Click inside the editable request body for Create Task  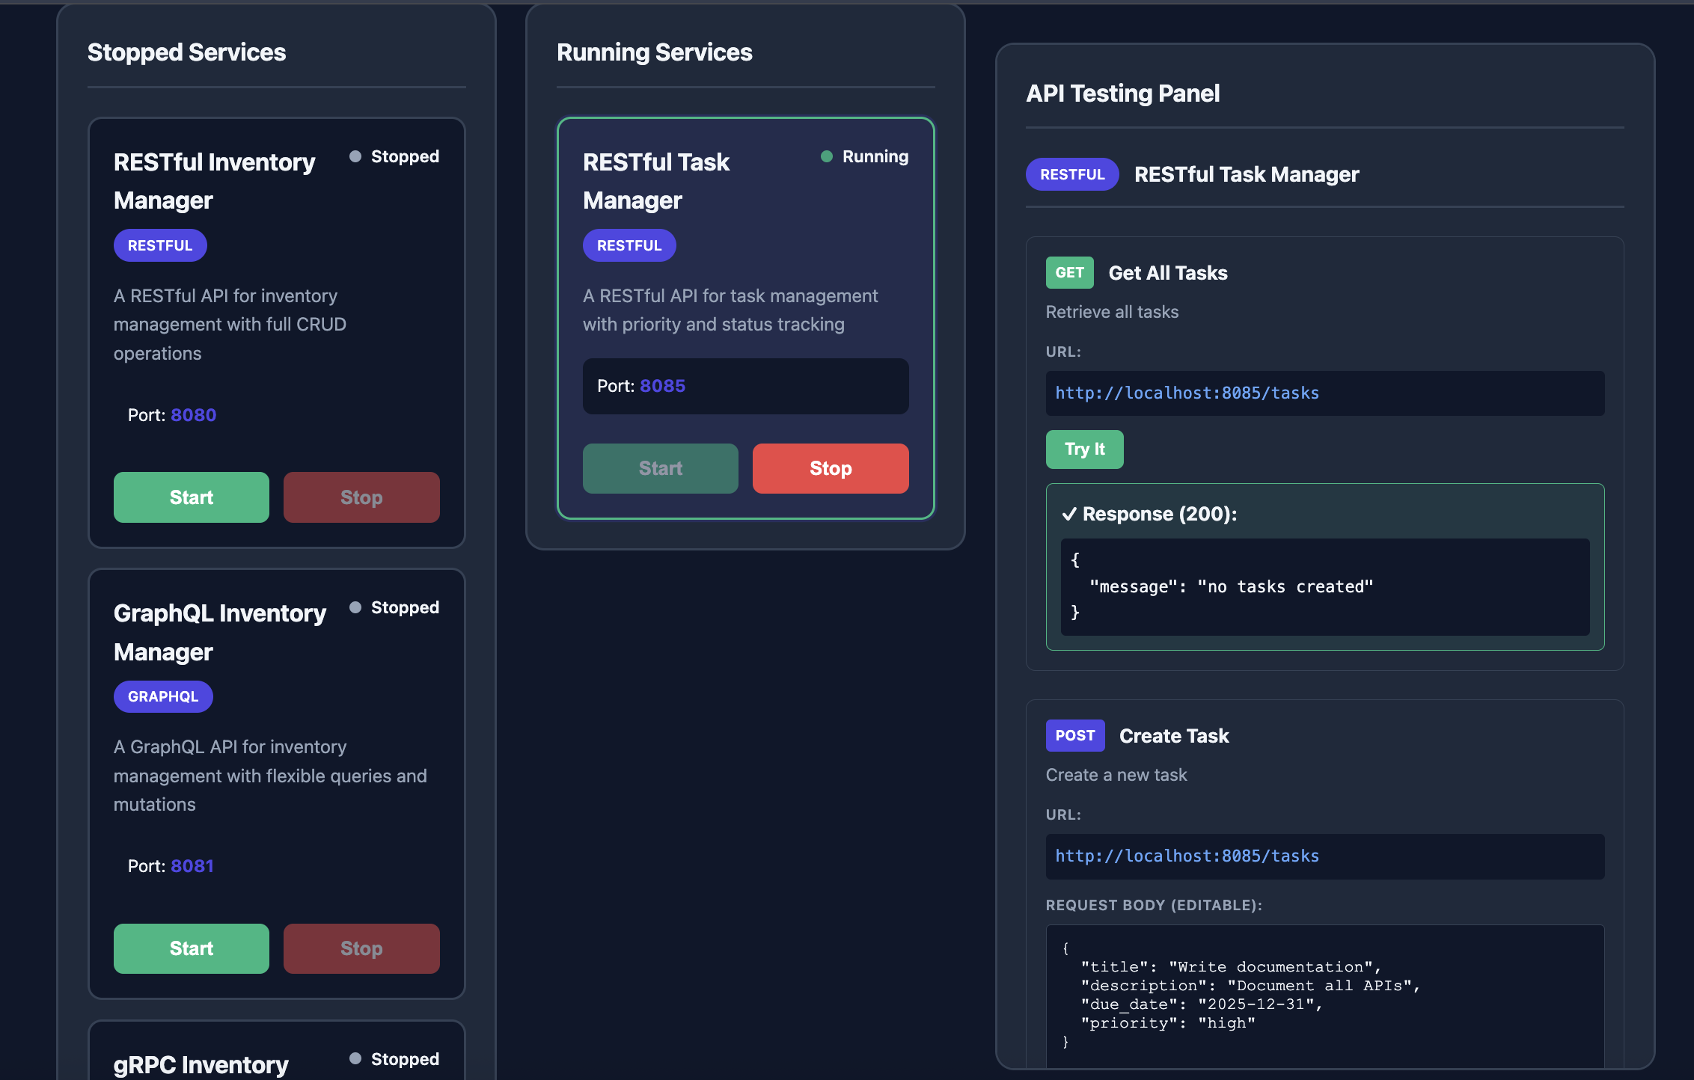[1324, 995]
